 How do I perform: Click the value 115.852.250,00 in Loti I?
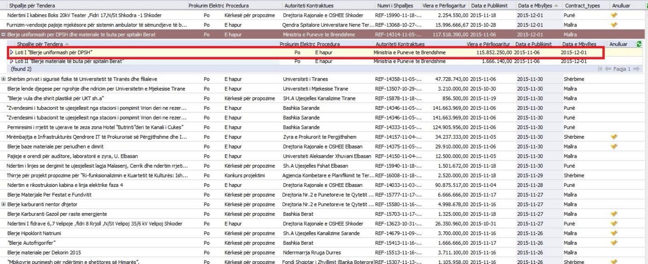point(494,52)
